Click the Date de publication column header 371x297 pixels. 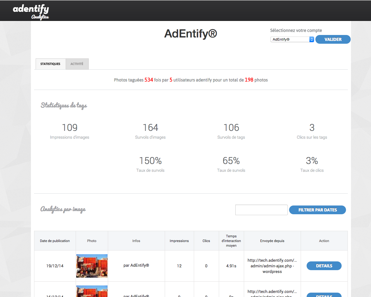[x=55, y=241]
